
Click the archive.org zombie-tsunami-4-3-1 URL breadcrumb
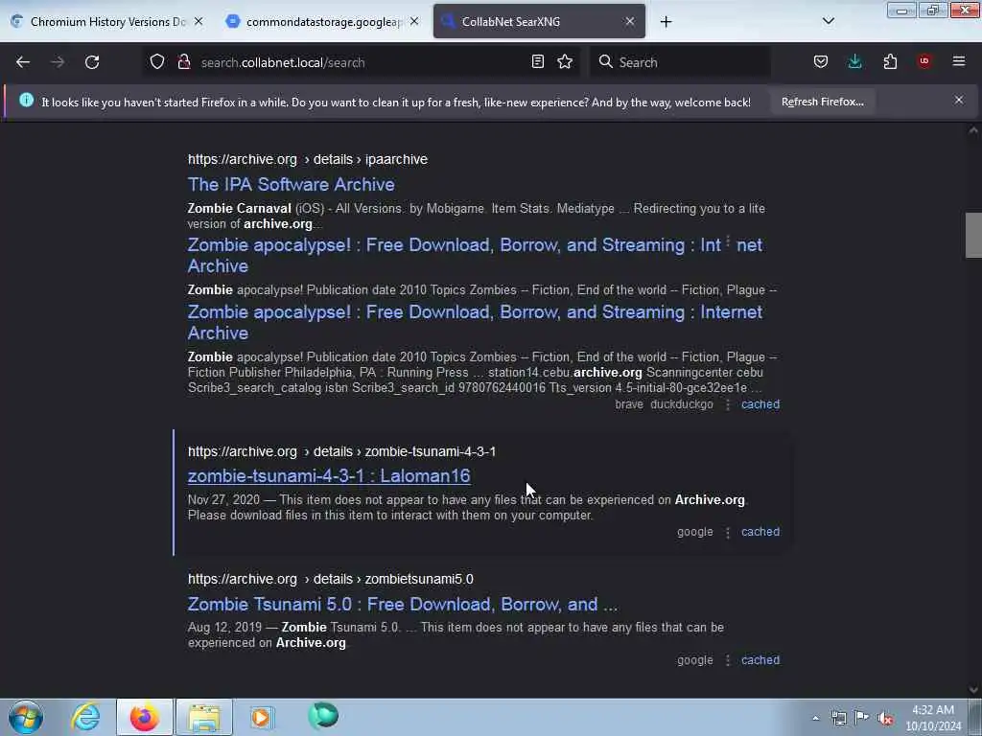click(x=342, y=452)
